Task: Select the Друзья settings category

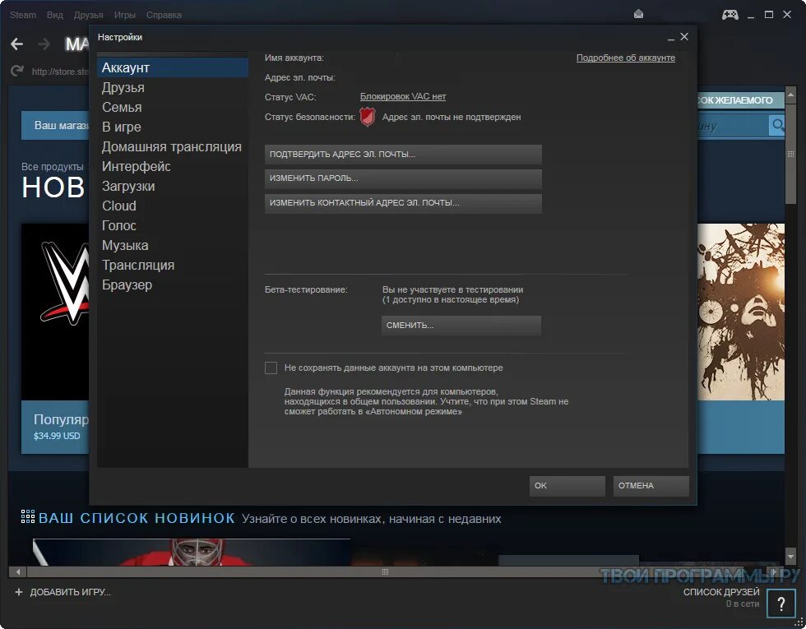Action: tap(173, 87)
